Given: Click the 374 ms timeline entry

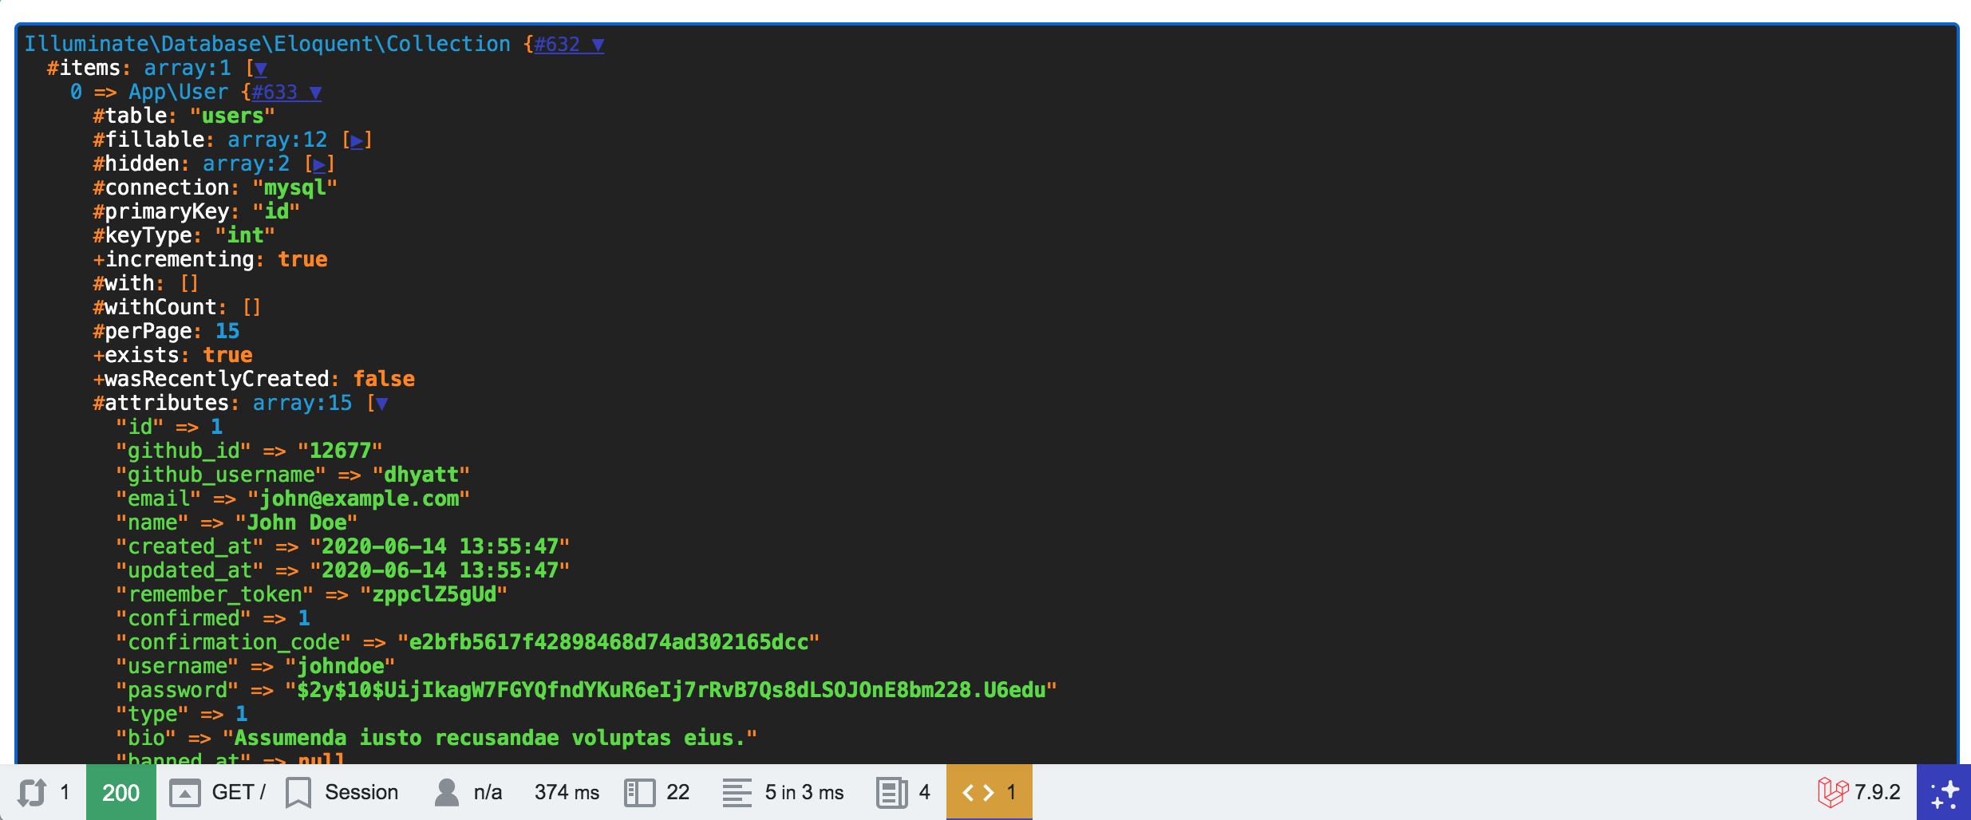Looking at the screenshot, I should pos(567,792).
